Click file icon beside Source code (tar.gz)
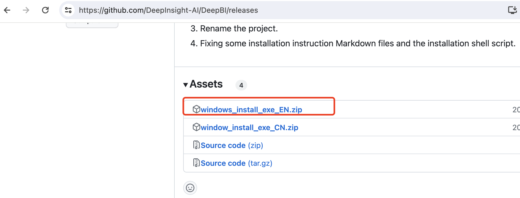 (x=196, y=163)
